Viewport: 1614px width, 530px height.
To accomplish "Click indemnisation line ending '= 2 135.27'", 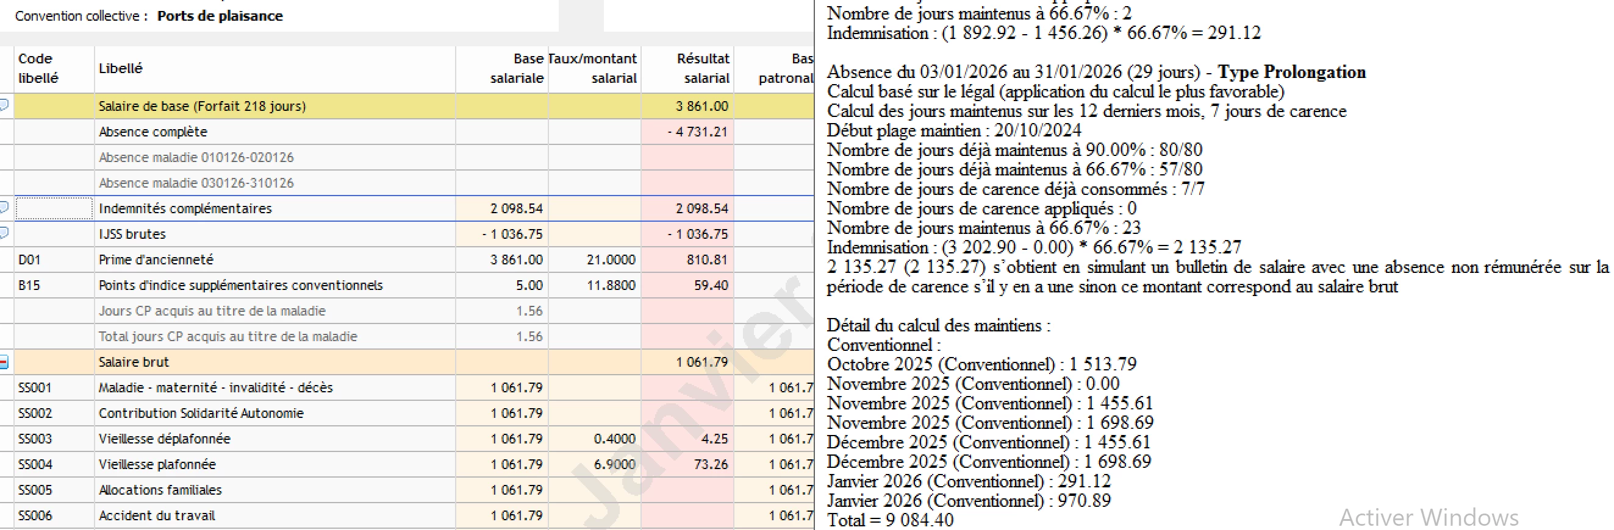I will click(1034, 247).
